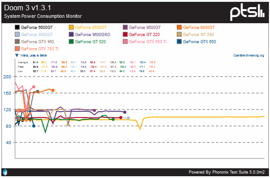Click the tan GeForce GT 240 swatch
270x178 pixels.
tap(179, 35)
